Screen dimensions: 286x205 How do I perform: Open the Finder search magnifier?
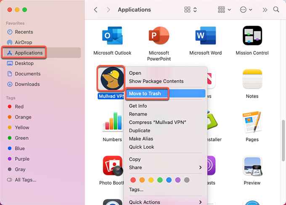pos(276,10)
